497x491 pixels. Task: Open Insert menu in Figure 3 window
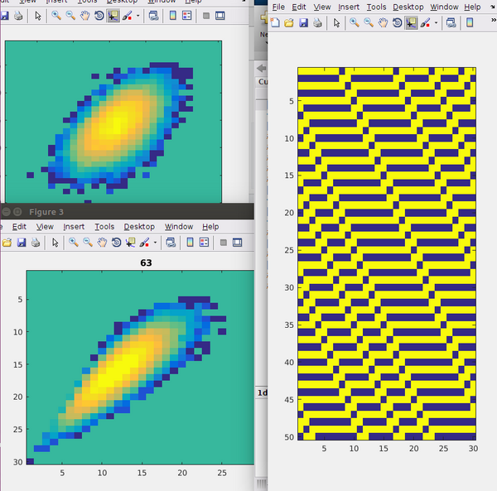tap(74, 227)
